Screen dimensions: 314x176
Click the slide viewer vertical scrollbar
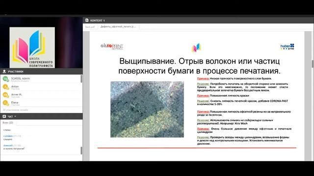[x=313, y=64]
